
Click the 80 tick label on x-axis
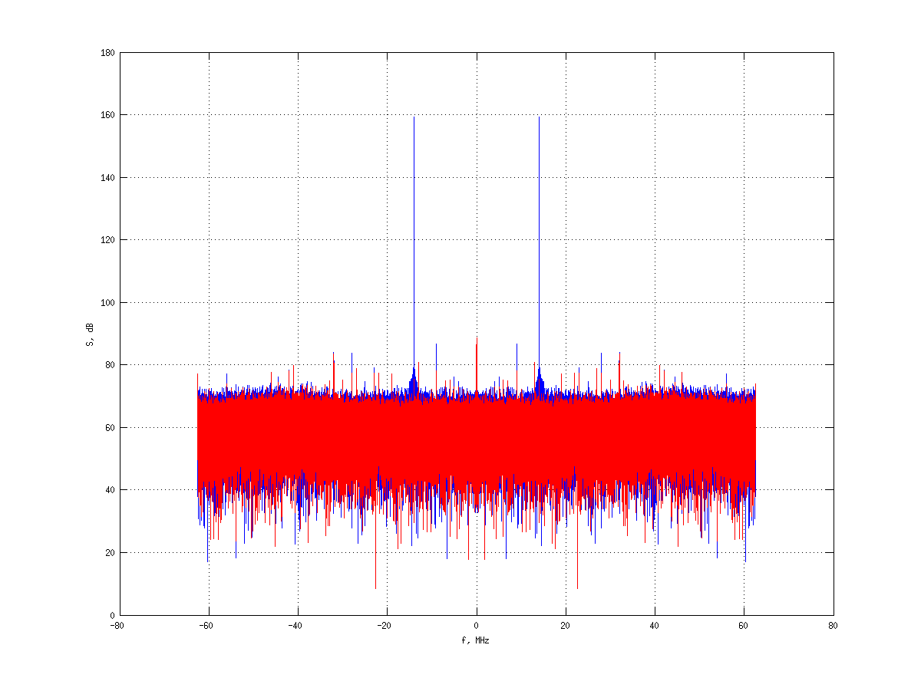[834, 625]
